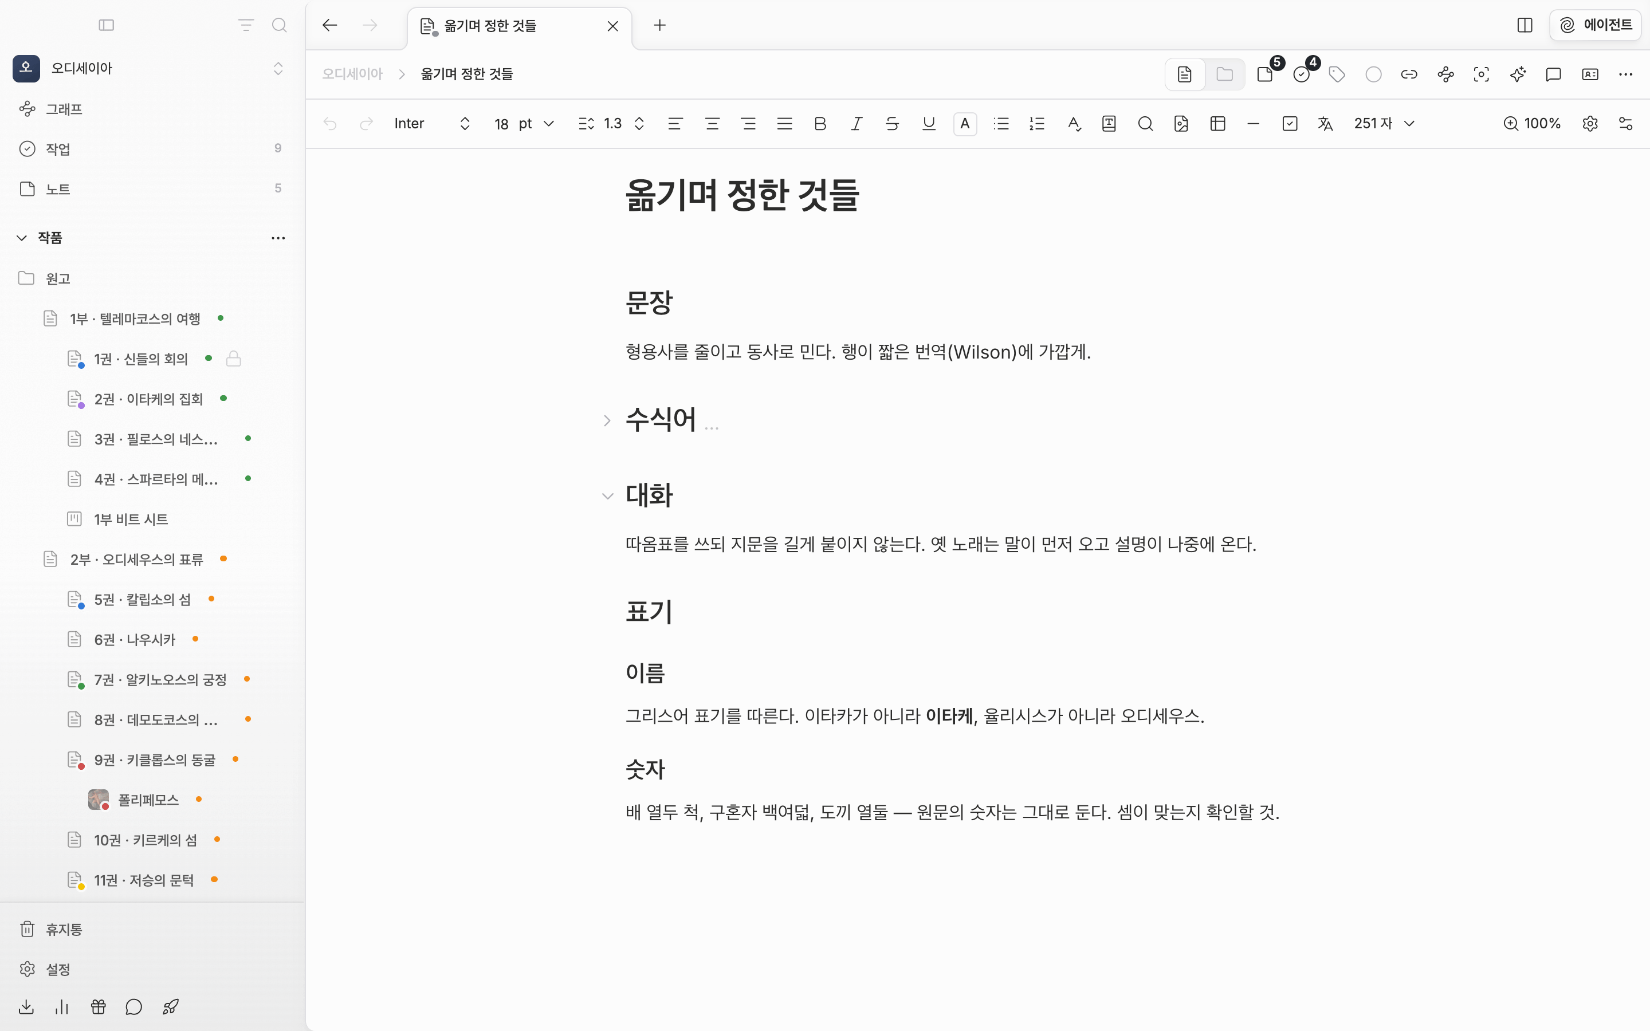Toggle the text color highlight button A
The height and width of the screenshot is (1031, 1650).
click(965, 123)
